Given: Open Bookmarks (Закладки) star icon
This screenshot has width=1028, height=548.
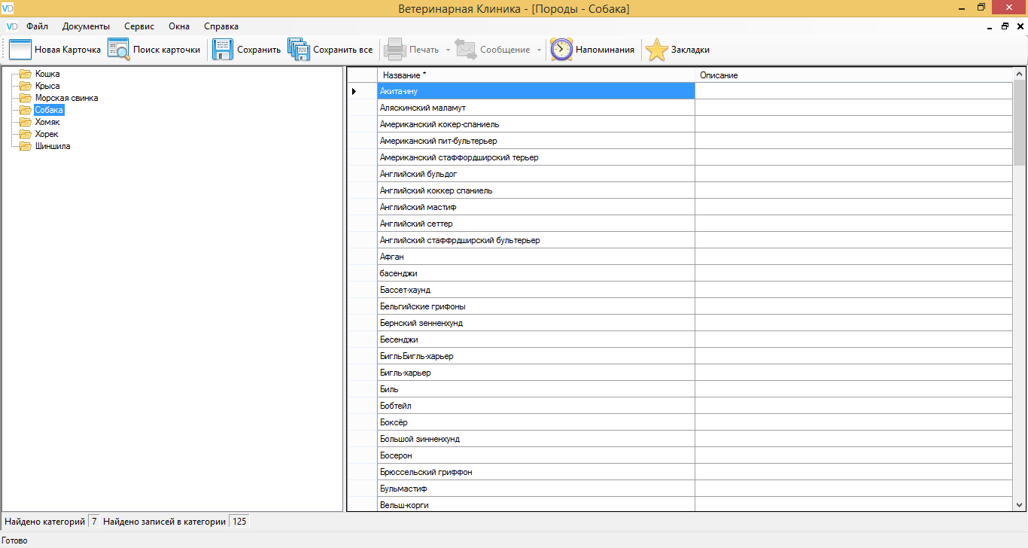Looking at the screenshot, I should (656, 50).
